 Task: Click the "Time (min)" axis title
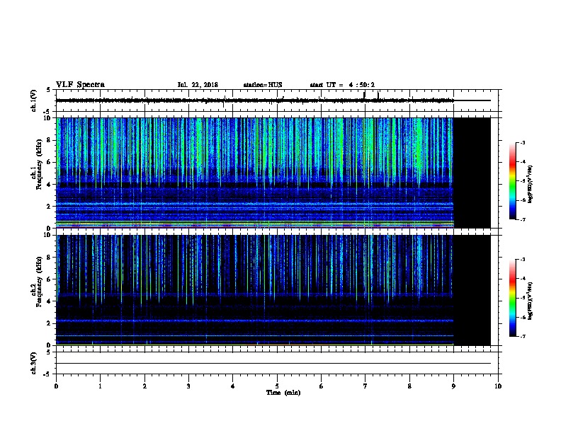283,393
